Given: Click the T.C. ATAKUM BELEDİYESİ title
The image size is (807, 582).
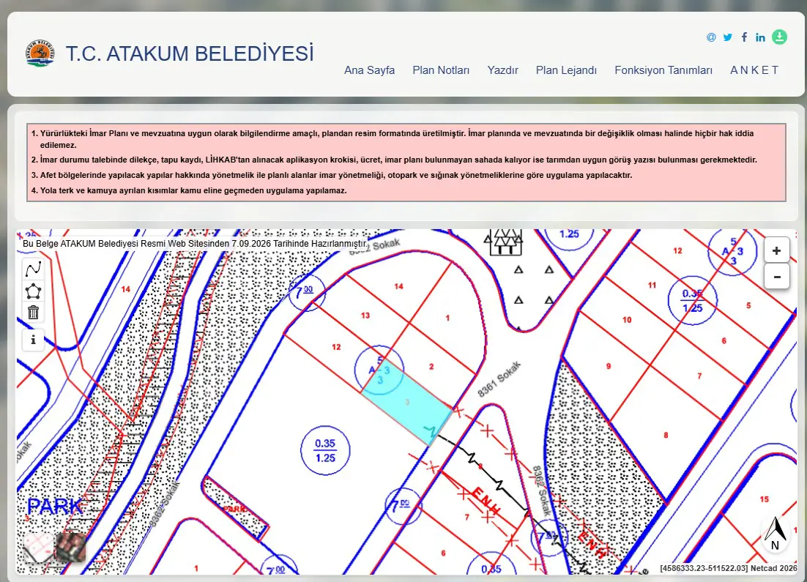Looking at the screenshot, I should [x=190, y=53].
